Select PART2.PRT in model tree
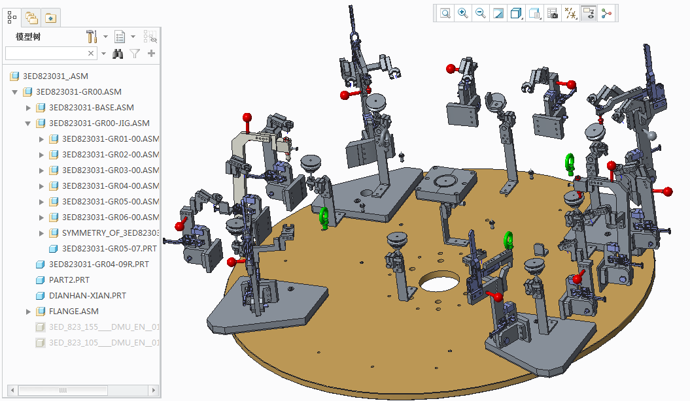690x401 pixels. click(x=69, y=280)
